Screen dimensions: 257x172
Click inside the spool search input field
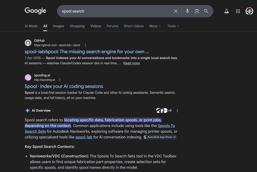(x=115, y=11)
